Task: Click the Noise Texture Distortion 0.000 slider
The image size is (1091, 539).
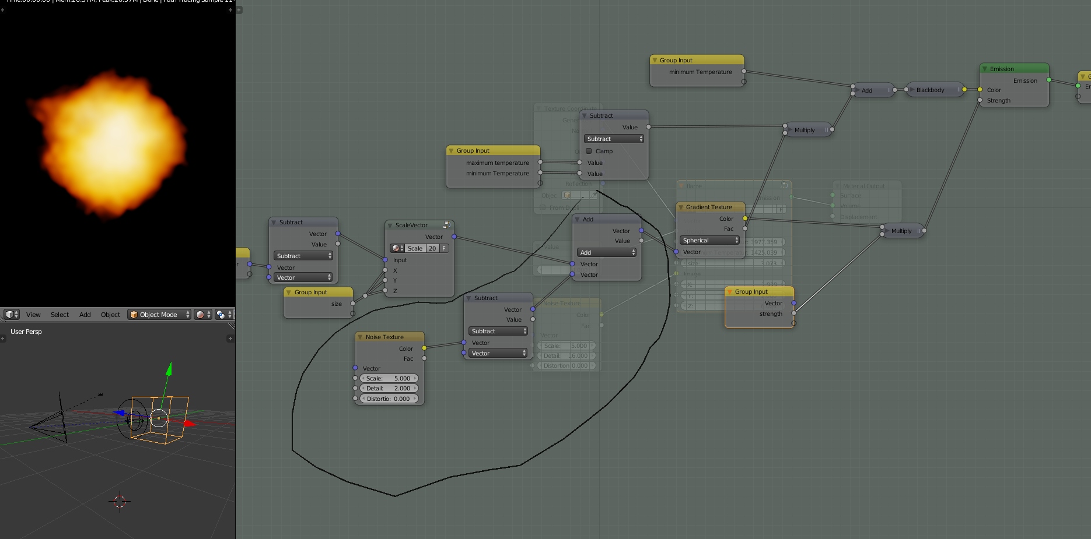Action: coord(389,399)
